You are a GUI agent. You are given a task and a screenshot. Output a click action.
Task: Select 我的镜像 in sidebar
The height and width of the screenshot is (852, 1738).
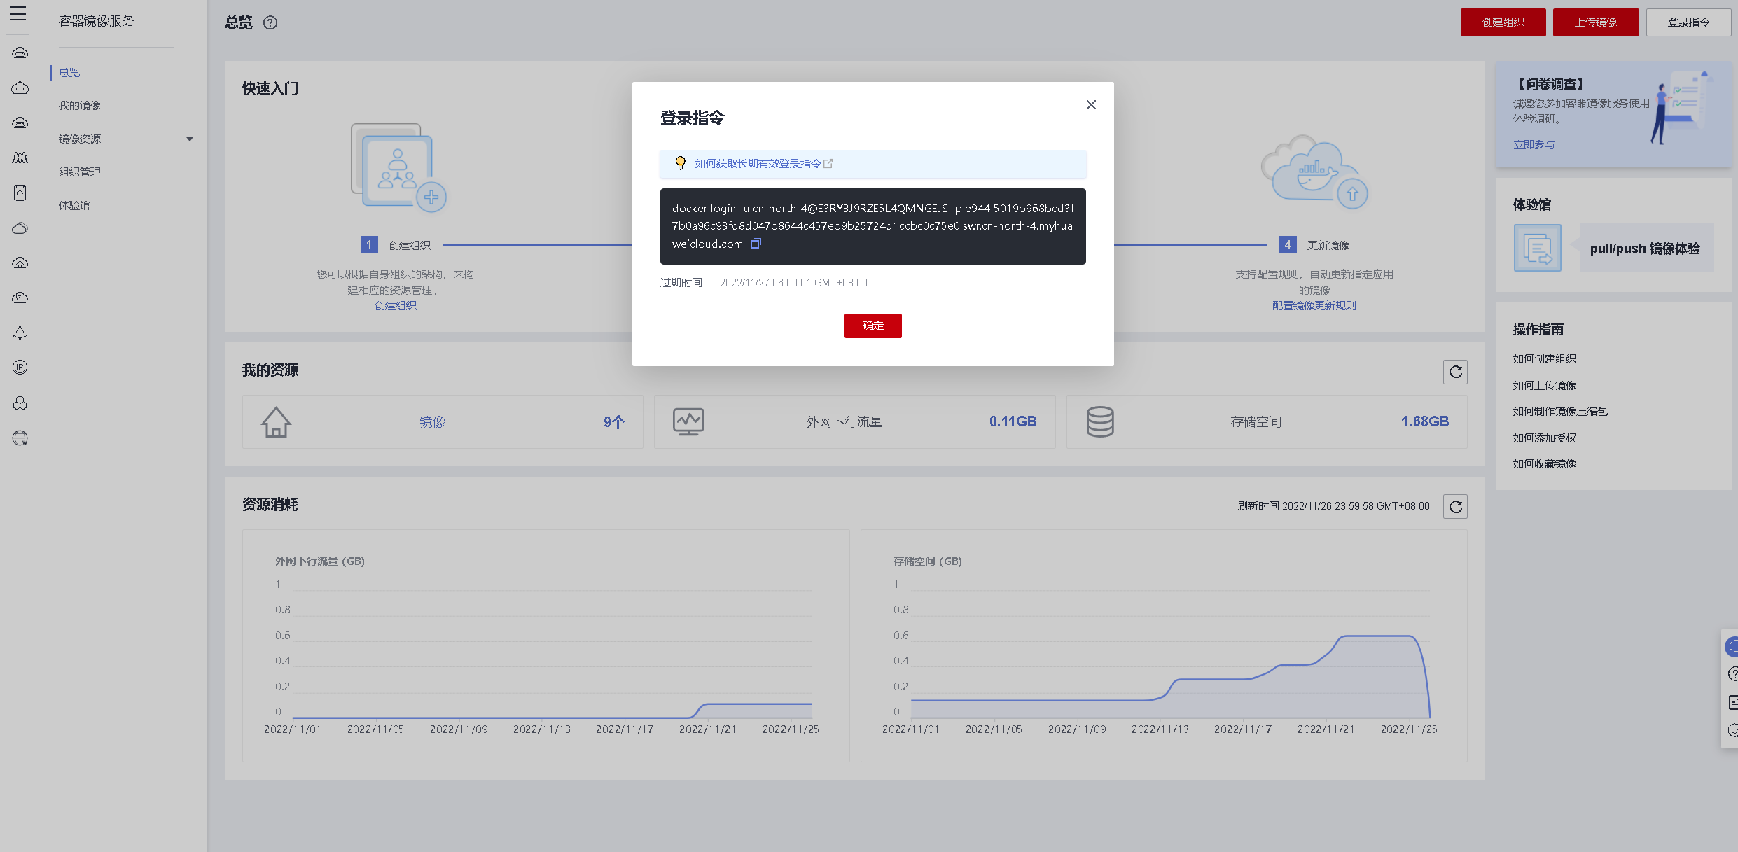click(x=80, y=106)
